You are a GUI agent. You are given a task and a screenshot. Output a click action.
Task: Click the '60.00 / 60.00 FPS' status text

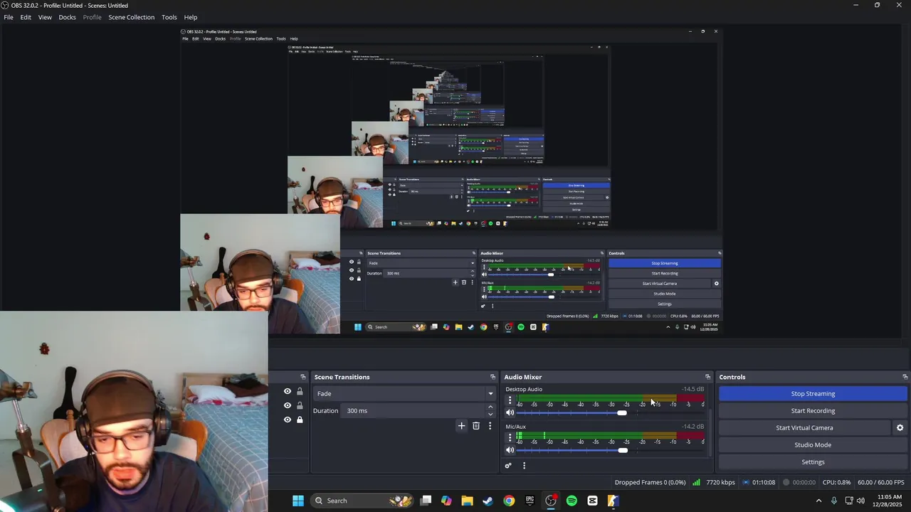pos(881,482)
